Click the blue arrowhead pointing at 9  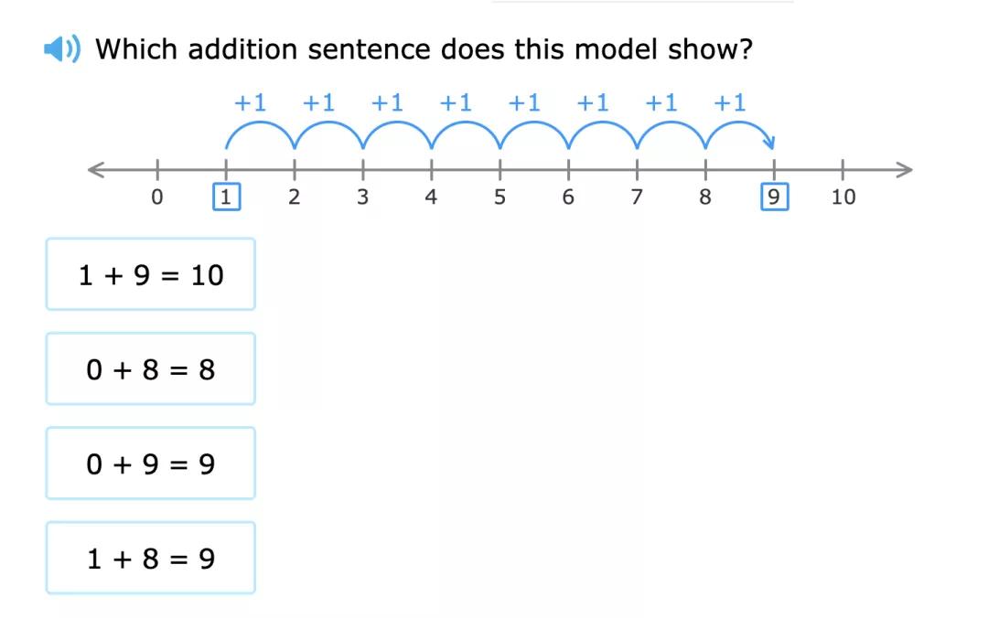[x=770, y=143]
